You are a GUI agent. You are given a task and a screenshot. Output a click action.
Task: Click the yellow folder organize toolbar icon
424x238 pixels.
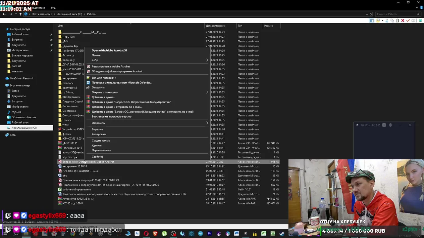(378, 20)
